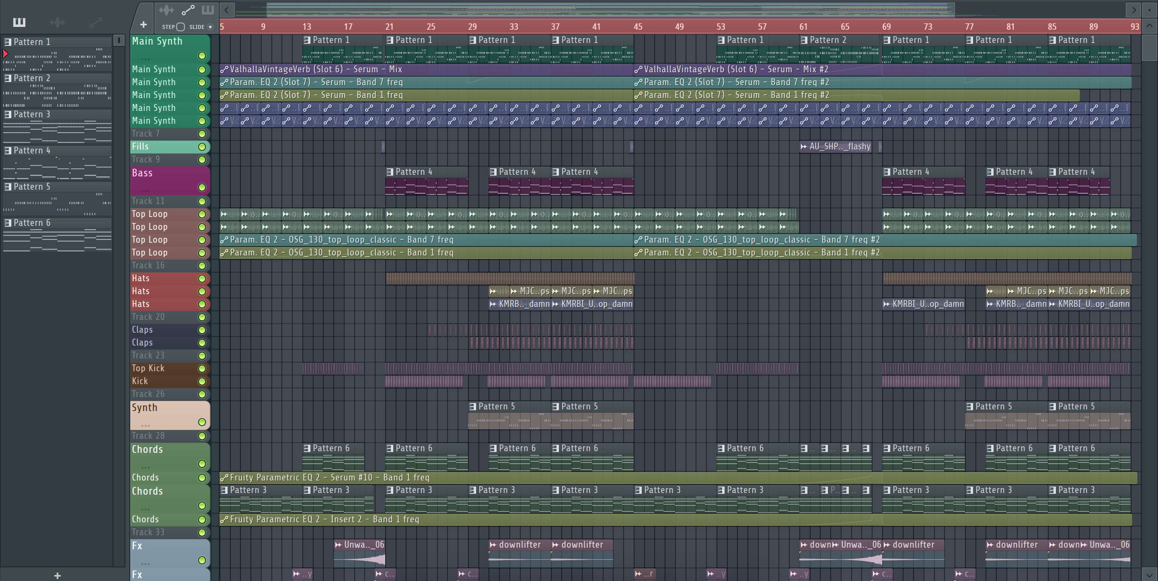This screenshot has height=581, width=1158.
Task: Click the small square dot button in top-right corner
Action: [1150, 9]
